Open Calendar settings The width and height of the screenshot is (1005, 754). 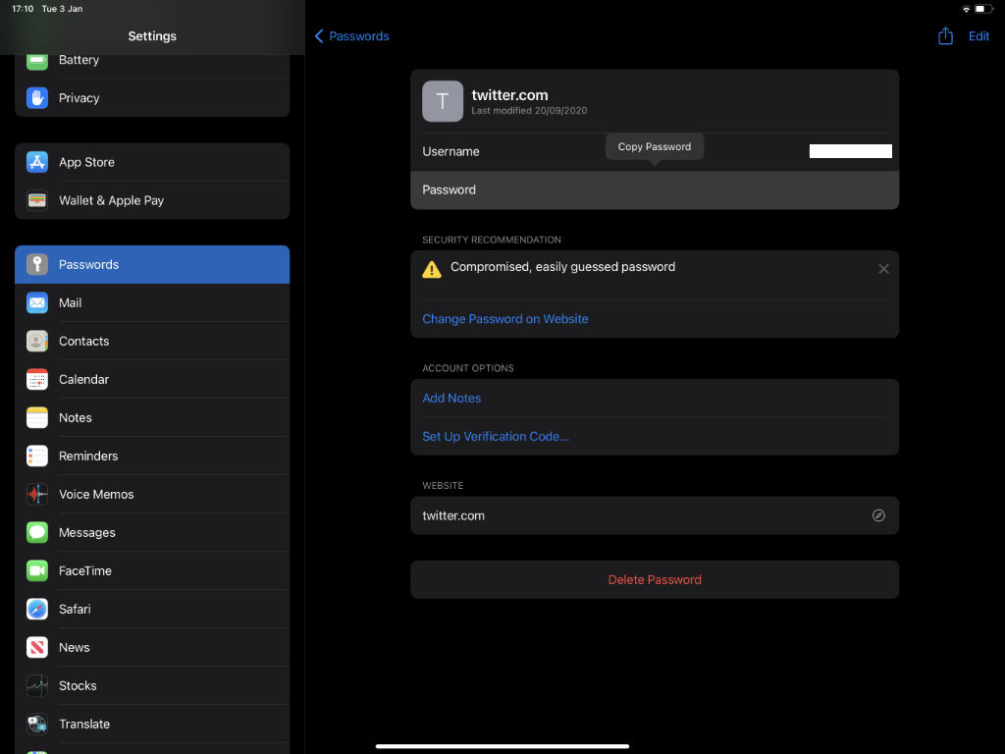coord(152,380)
